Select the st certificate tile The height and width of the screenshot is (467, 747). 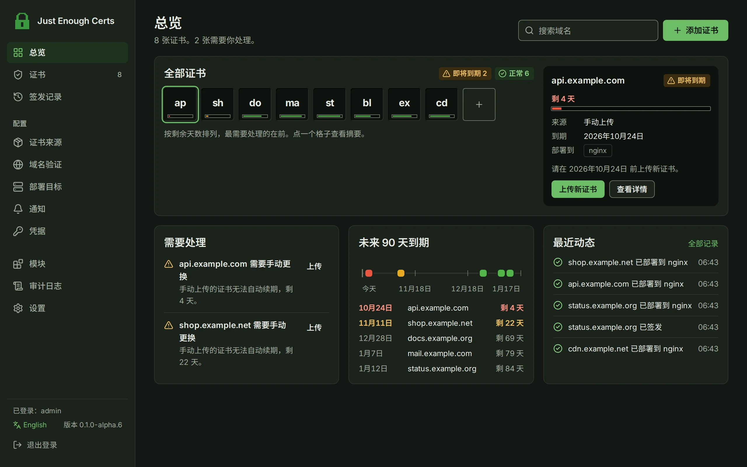point(330,104)
